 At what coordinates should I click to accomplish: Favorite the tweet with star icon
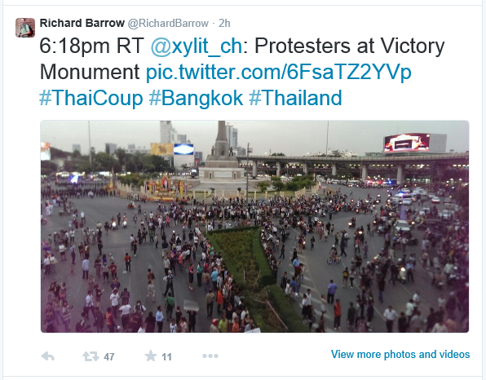coord(151,356)
